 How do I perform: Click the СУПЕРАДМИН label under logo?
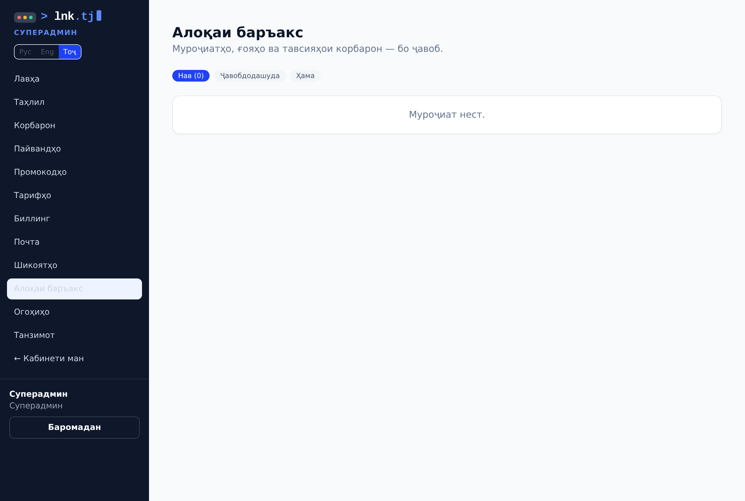click(x=46, y=33)
